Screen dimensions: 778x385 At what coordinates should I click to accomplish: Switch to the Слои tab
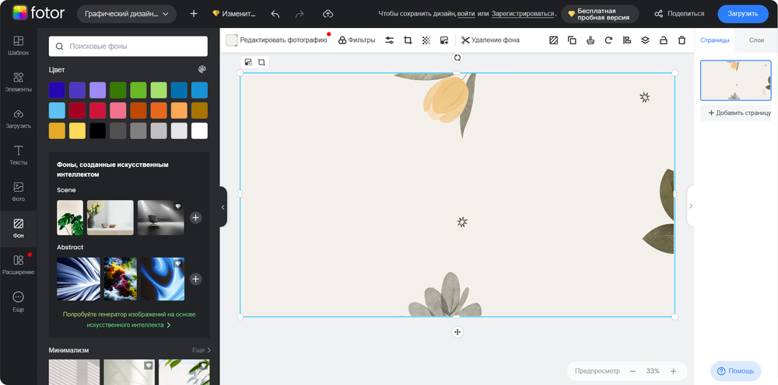point(755,40)
